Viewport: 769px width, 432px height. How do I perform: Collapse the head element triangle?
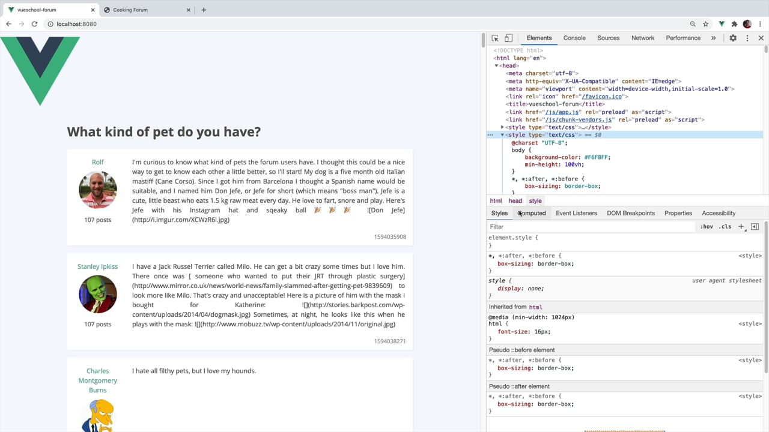coord(497,66)
